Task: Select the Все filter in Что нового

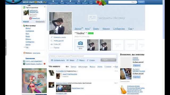Action: pyautogui.click(x=67, y=67)
